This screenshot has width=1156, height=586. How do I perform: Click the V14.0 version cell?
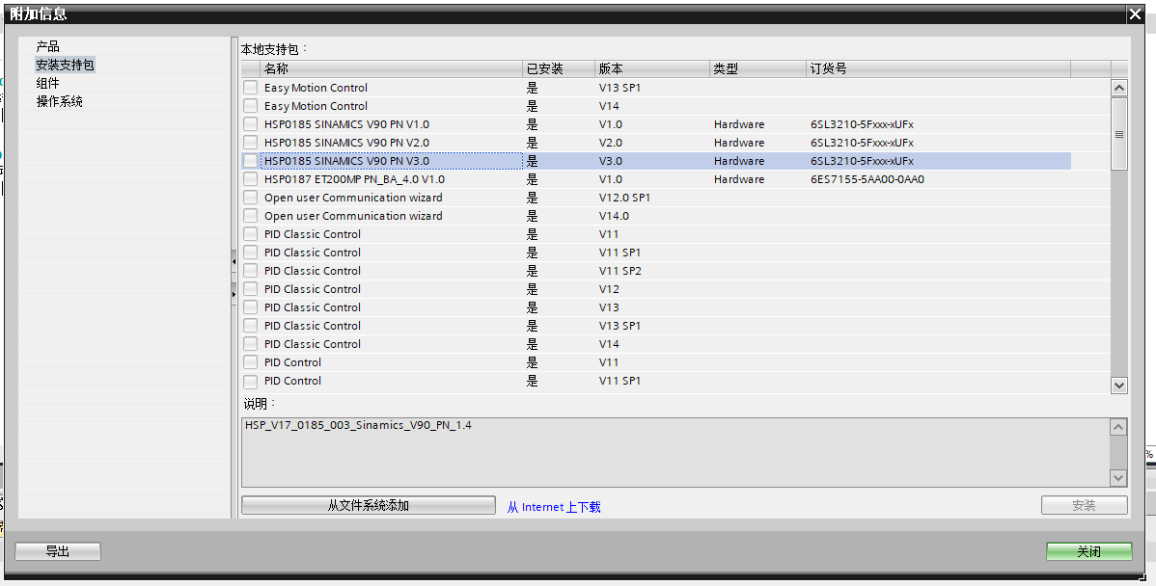point(614,216)
